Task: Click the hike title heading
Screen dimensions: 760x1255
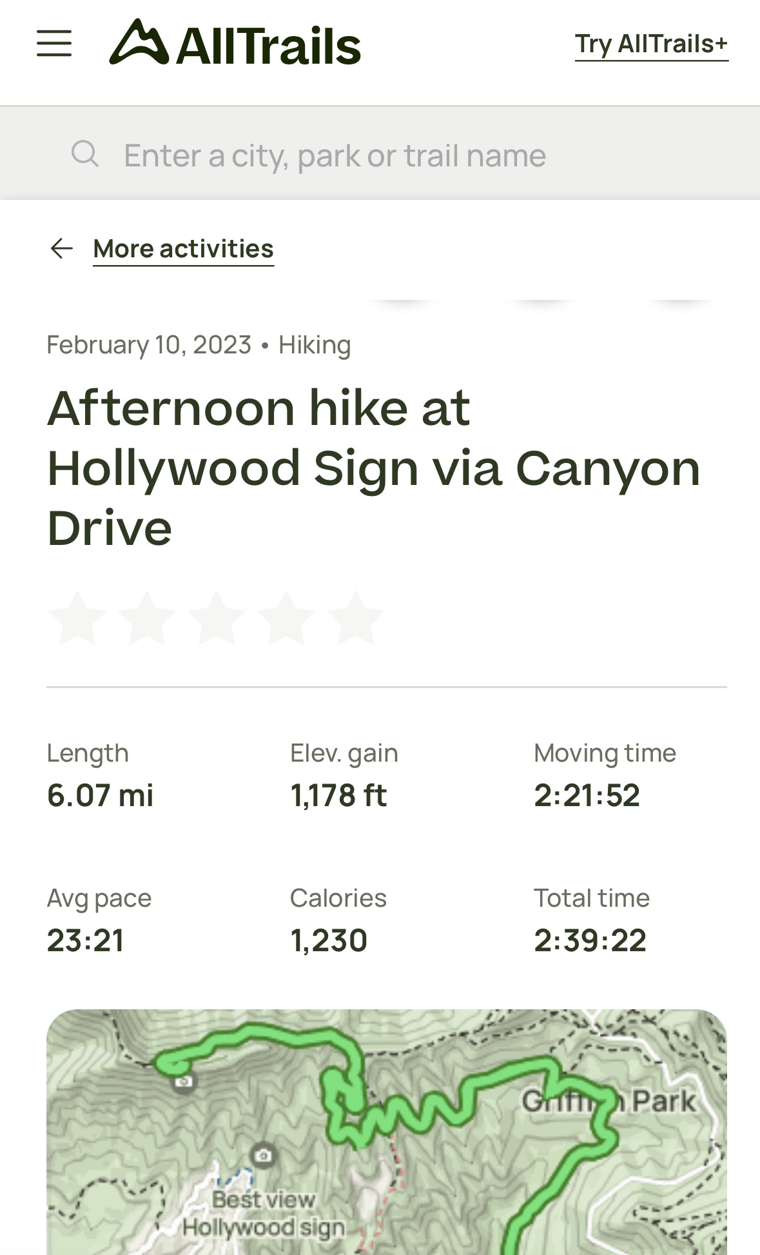Action: tap(374, 468)
